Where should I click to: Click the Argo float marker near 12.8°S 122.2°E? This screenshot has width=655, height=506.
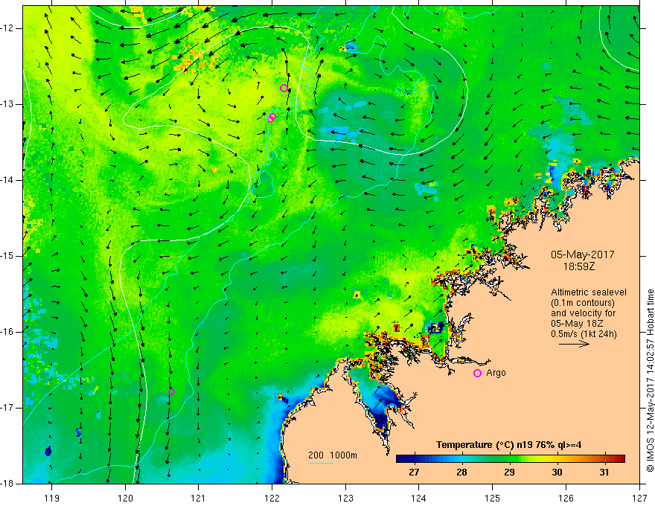[x=284, y=88]
